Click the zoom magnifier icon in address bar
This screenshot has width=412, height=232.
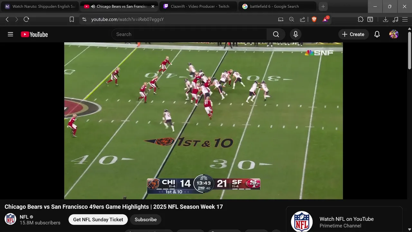[x=292, y=19]
